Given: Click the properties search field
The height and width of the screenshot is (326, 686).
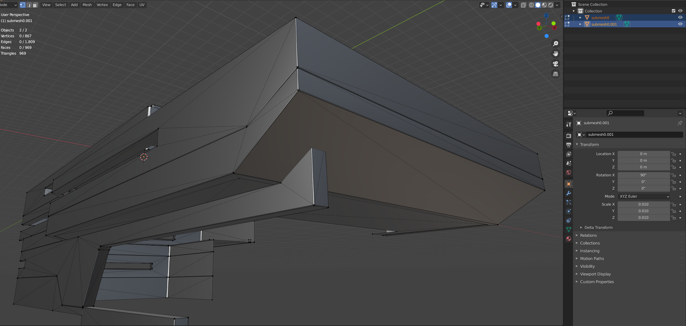Looking at the screenshot, I should (x=625, y=113).
